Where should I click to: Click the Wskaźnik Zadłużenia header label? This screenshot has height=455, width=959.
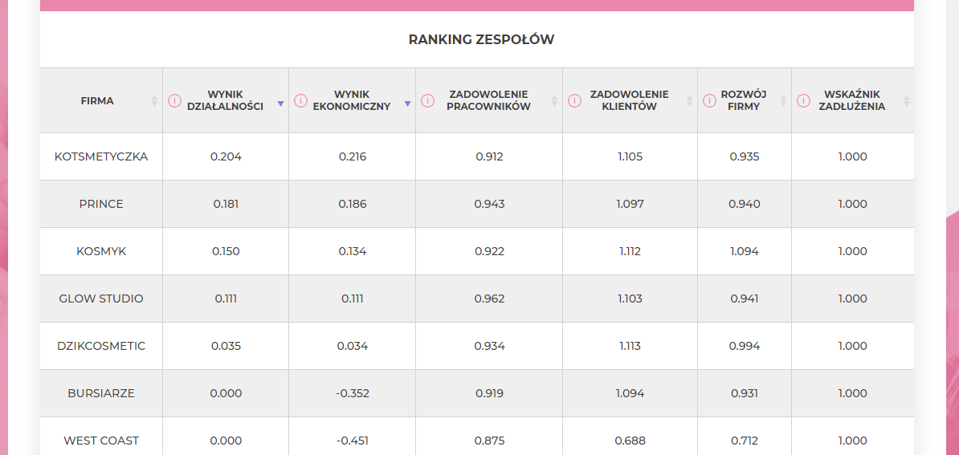pos(854,101)
